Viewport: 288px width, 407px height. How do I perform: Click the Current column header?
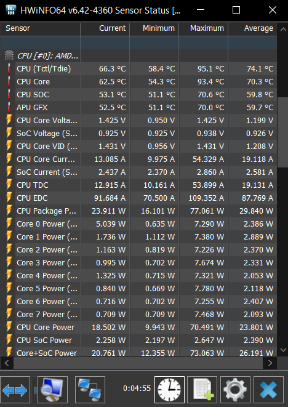(105, 29)
